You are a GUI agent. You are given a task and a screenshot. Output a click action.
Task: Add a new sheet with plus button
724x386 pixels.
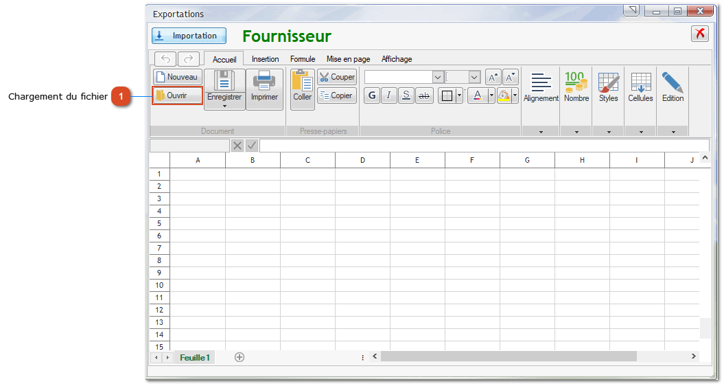point(240,357)
